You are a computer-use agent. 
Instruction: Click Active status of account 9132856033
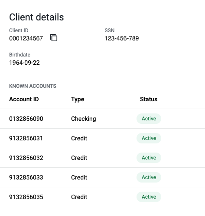coord(149,177)
